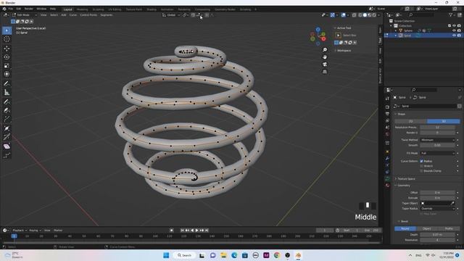Collapse the Shape panel
The image size is (464, 261).
pos(400,115)
